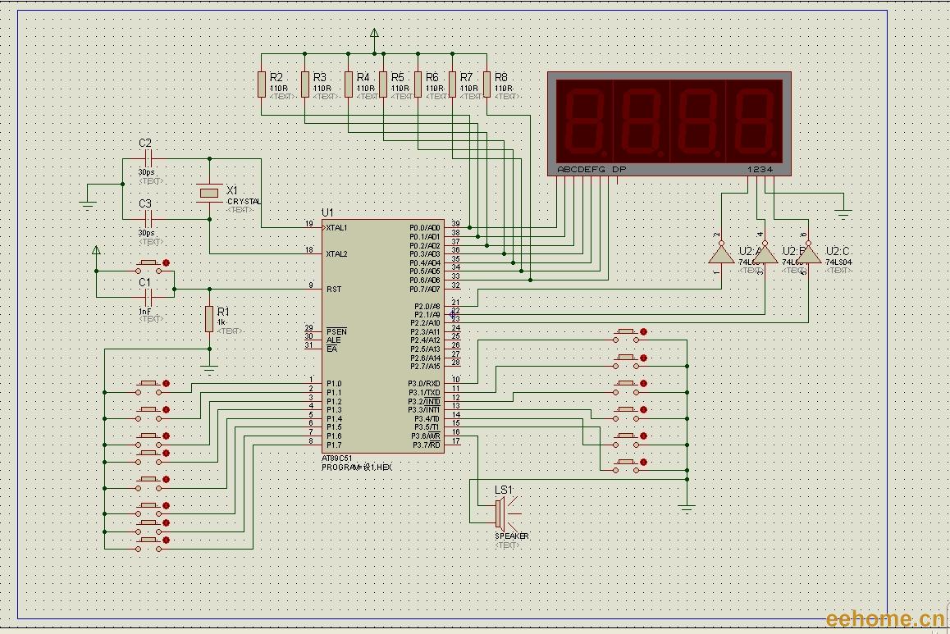Screen dimensions: 950x634
Task: Select capacitor C2 symbol
Action: [x=148, y=158]
